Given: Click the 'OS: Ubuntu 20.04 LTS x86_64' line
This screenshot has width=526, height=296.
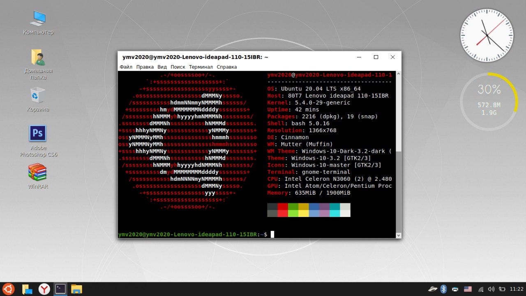Looking at the screenshot, I should coord(314,89).
